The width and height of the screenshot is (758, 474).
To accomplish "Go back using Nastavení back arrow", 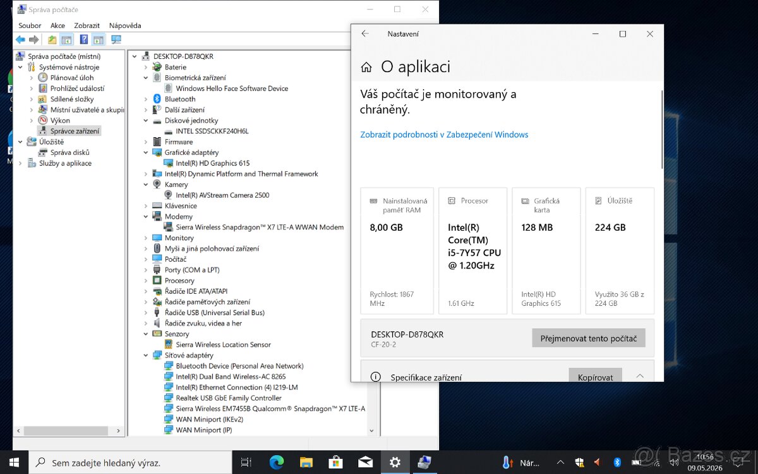I will (x=365, y=34).
